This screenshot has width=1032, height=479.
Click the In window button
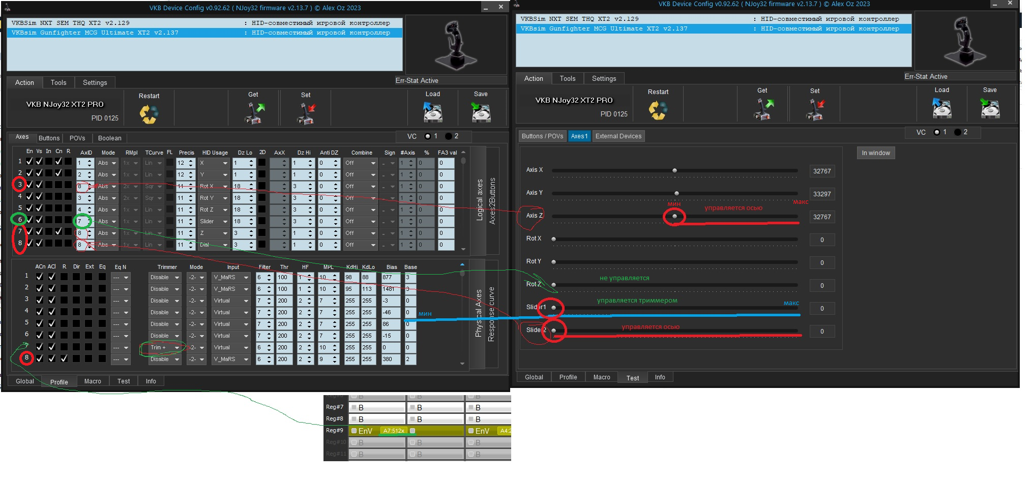876,153
